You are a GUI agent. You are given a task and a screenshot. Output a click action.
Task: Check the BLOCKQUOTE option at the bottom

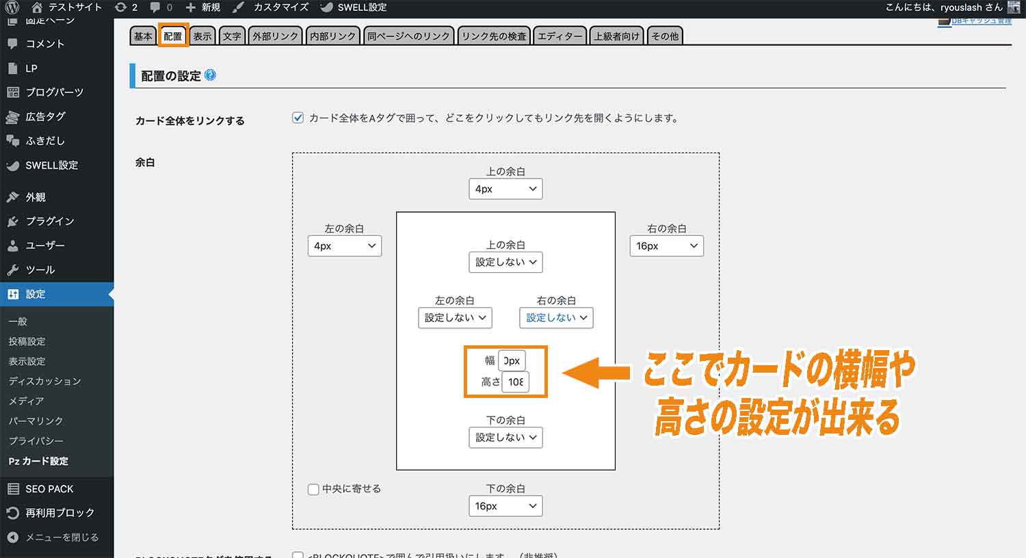tap(298, 555)
